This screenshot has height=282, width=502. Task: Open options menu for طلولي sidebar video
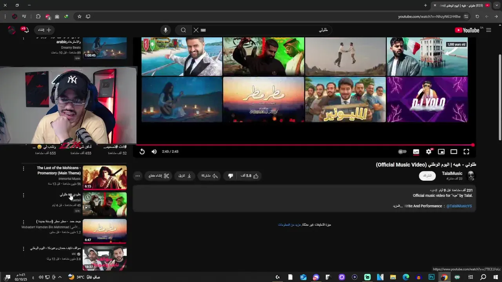pyautogui.click(x=23, y=195)
